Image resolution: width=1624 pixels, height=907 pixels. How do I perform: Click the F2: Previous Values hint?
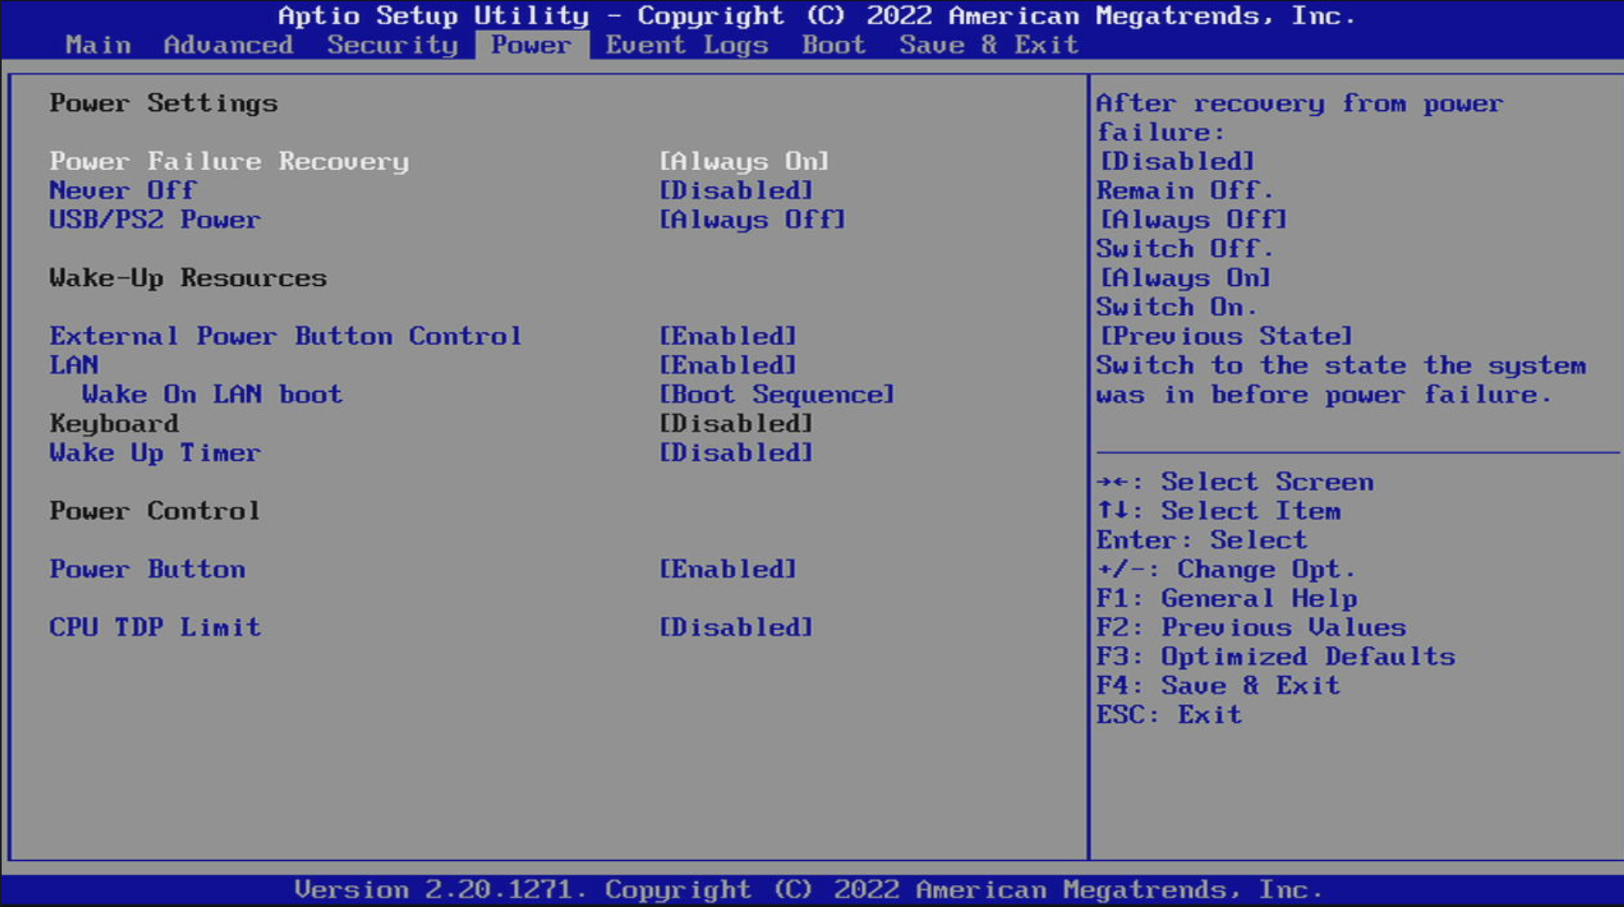(1251, 628)
